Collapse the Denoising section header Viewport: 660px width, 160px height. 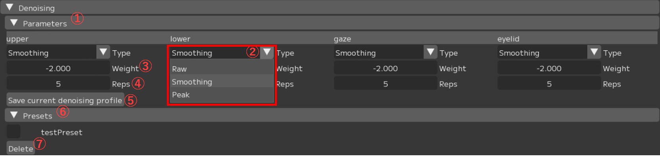(10, 8)
